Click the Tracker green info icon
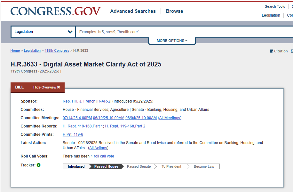293x192 pixels. [39, 165]
